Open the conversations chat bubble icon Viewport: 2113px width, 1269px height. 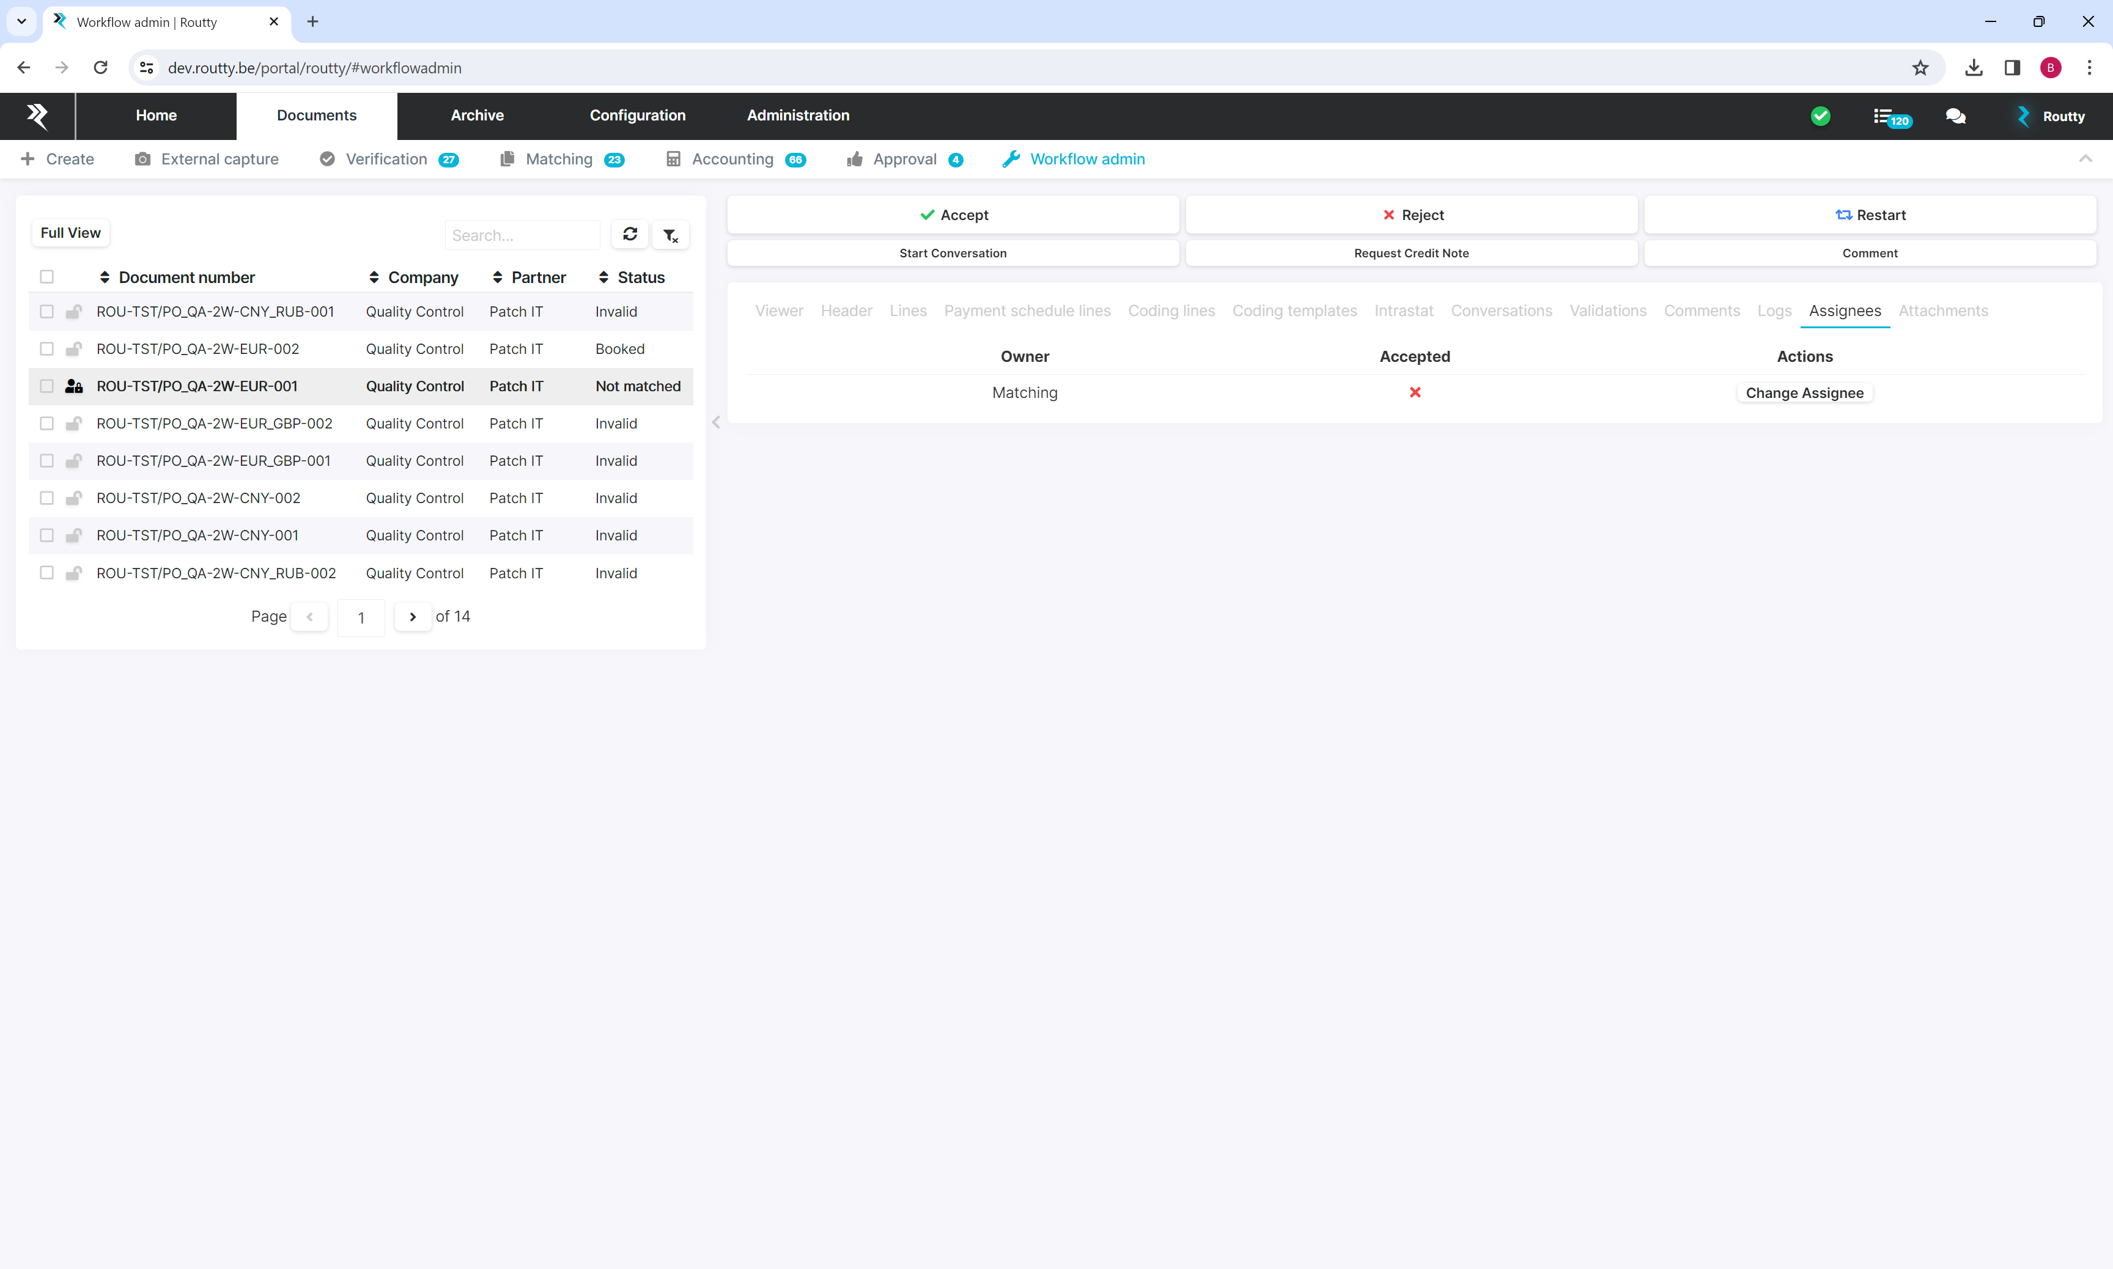1955,116
